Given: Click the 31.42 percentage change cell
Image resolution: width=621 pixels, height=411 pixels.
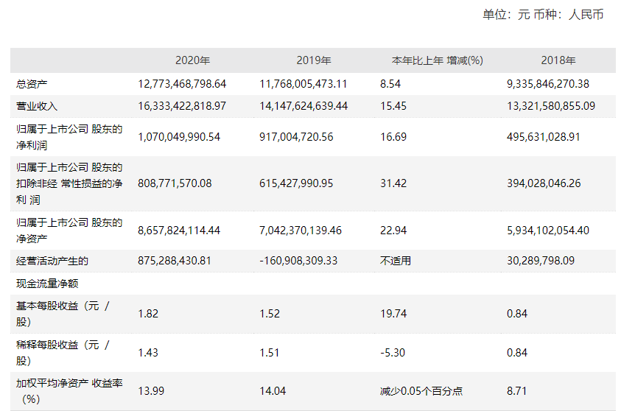Looking at the screenshot, I should [x=393, y=183].
